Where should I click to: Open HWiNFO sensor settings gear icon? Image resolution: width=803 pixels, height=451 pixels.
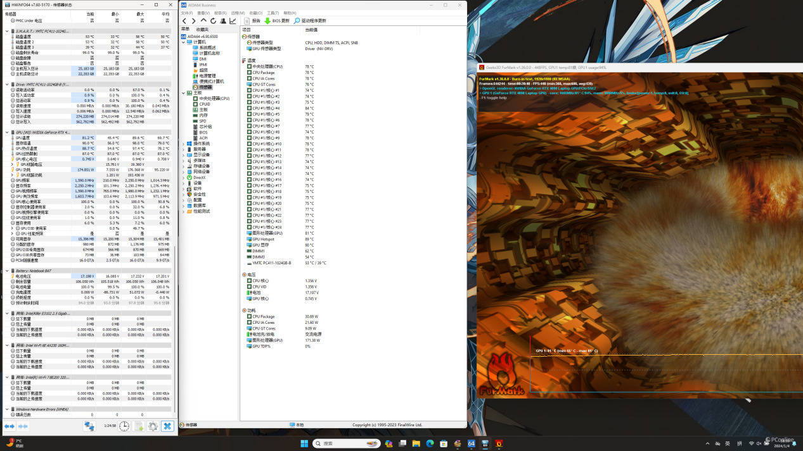coord(153,426)
